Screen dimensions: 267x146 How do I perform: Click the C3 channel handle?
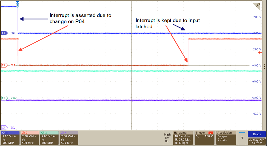[4, 98]
